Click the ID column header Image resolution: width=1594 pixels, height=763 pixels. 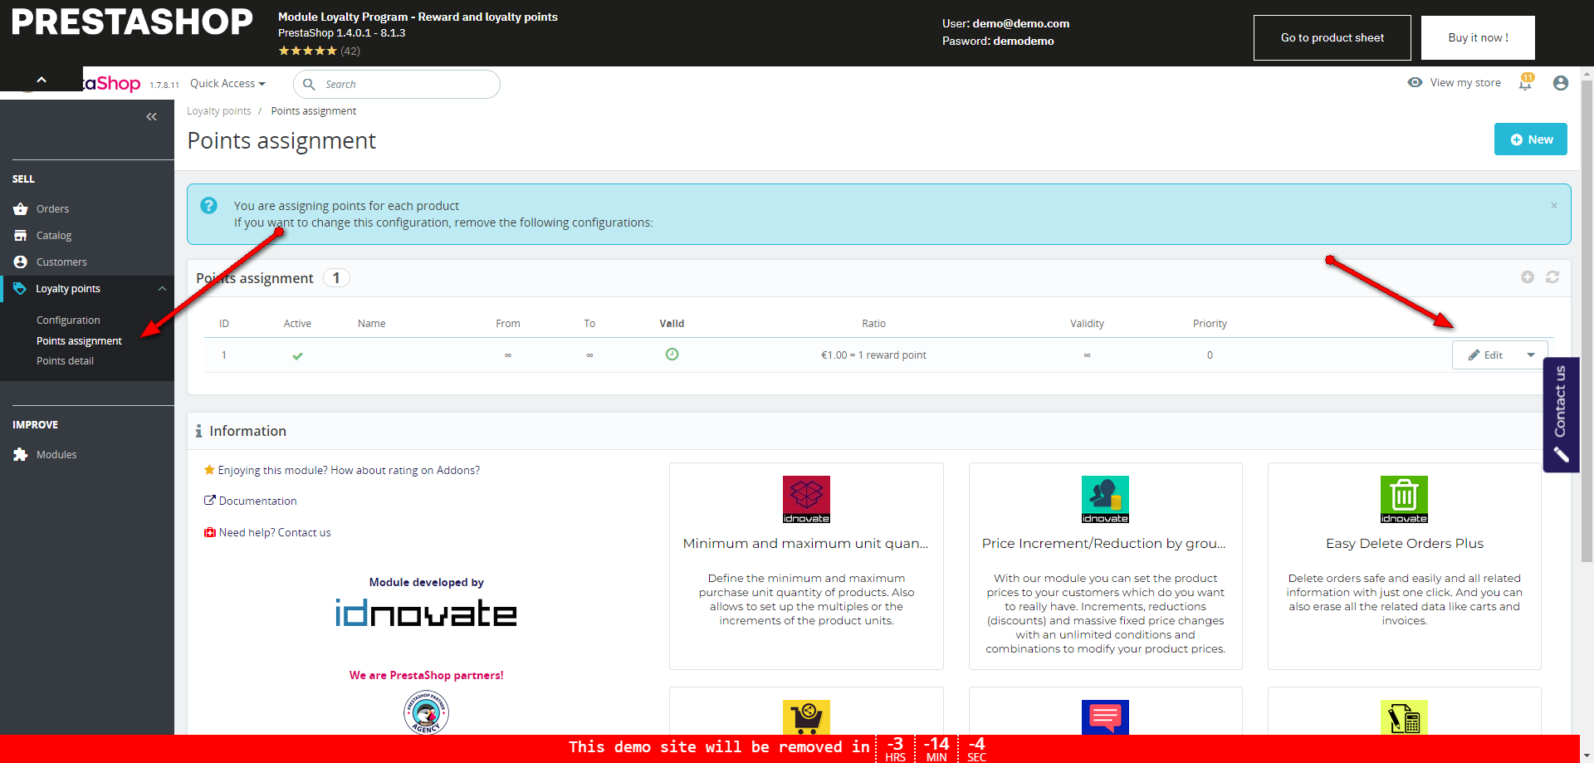(224, 324)
